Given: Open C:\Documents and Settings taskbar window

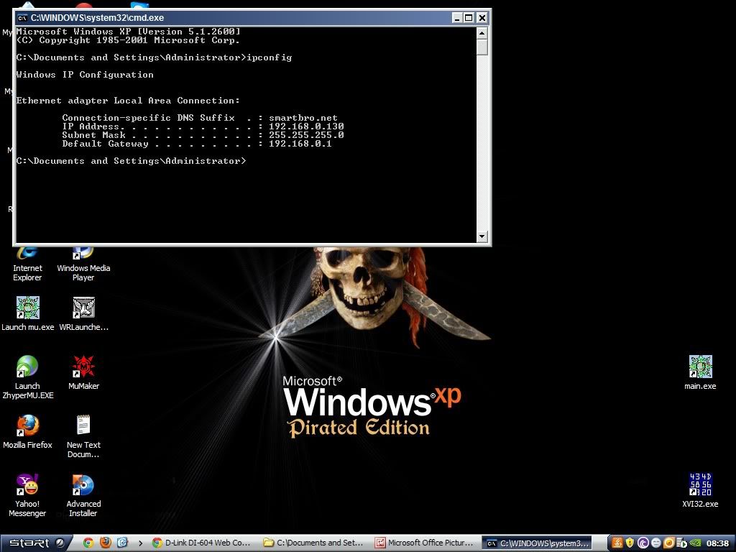Looking at the screenshot, I should (313, 543).
